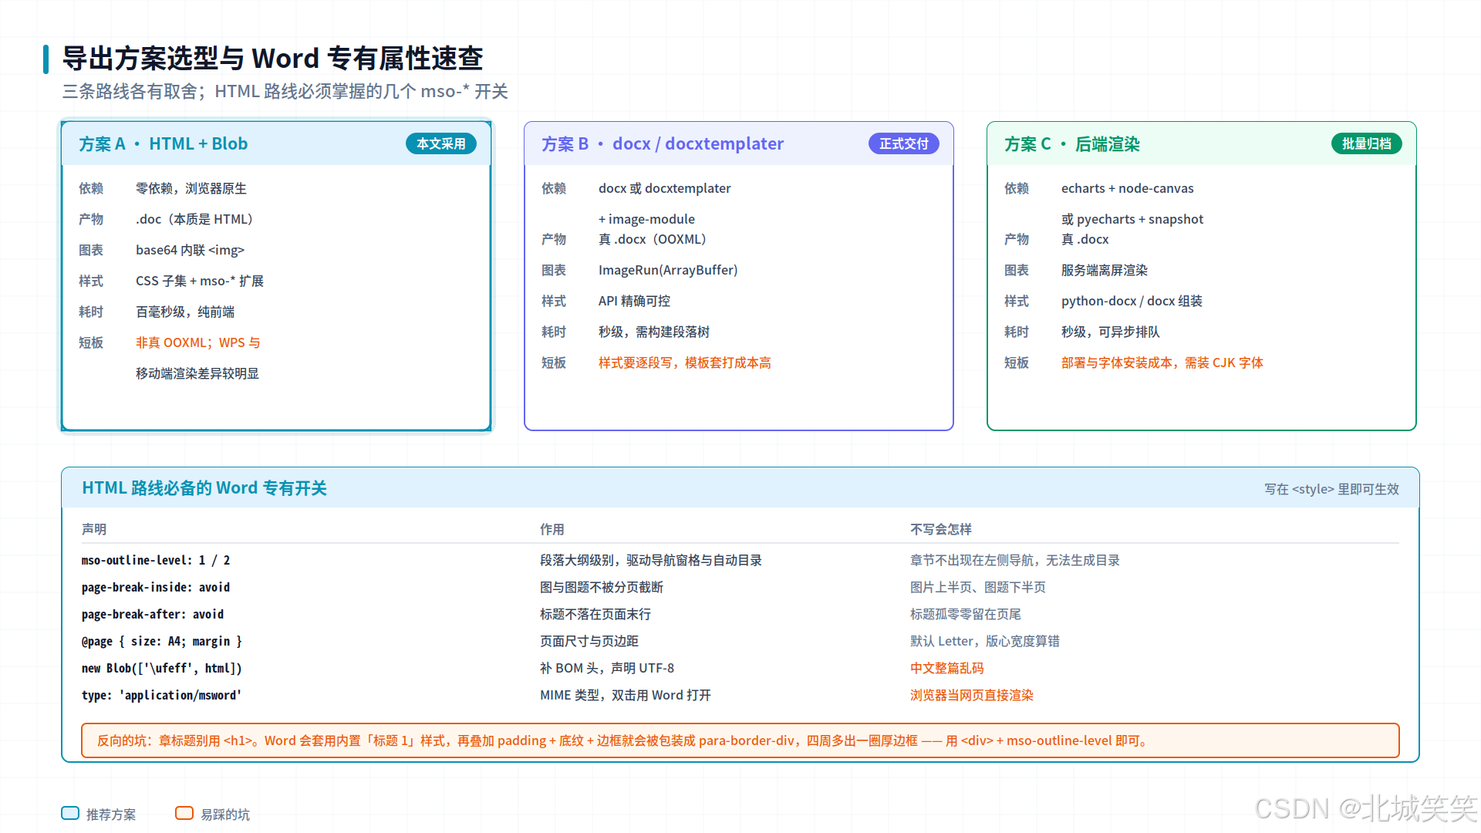The height and width of the screenshot is (833, 1481).
Task: Click CSS 子集 + mso-* 扩展 value
Action: click(x=200, y=281)
